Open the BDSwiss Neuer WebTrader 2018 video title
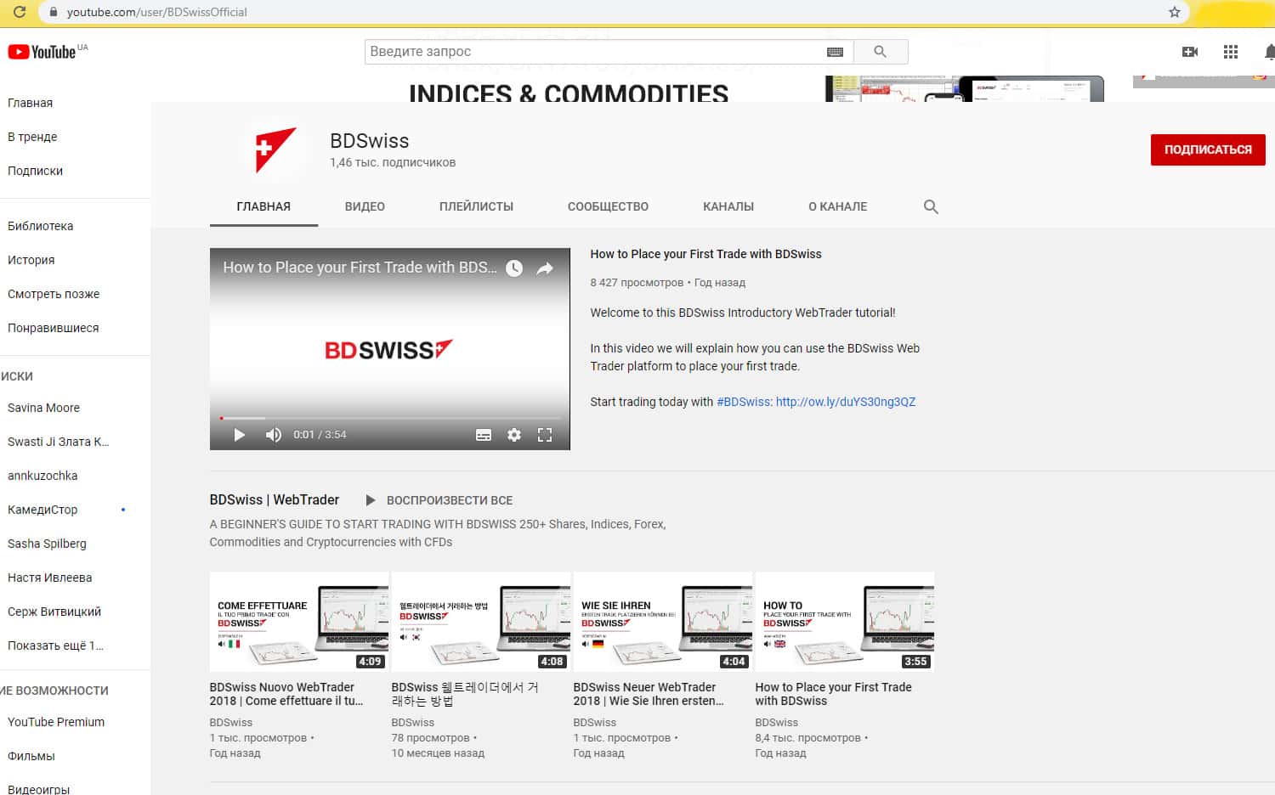 click(649, 694)
